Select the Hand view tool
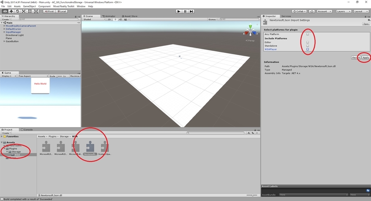The image size is (371, 201). [x=5, y=11]
